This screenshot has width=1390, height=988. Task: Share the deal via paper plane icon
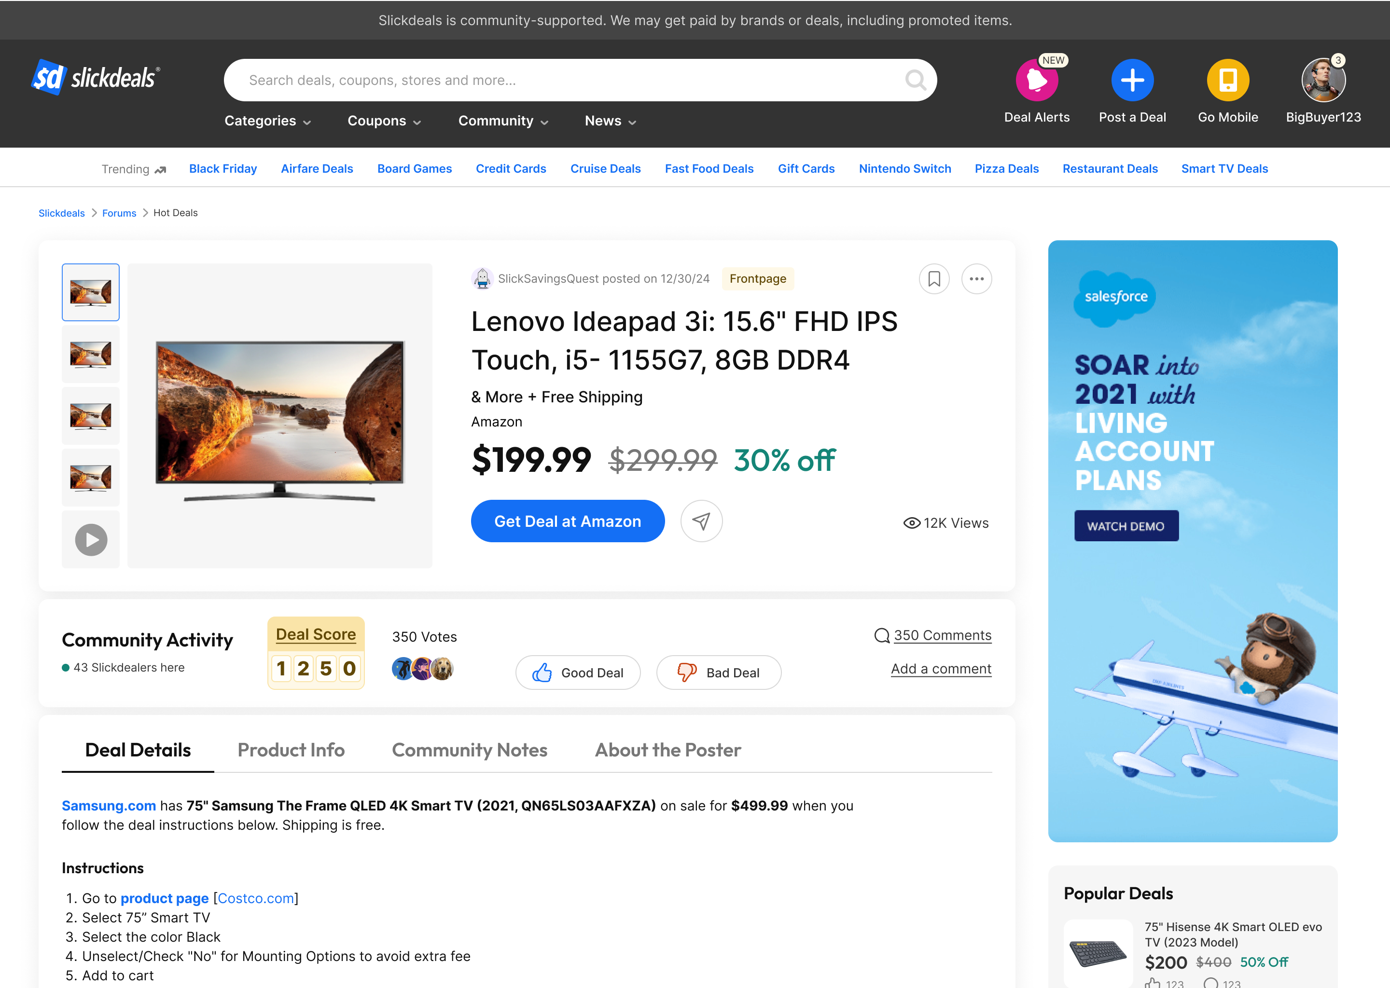[701, 521]
